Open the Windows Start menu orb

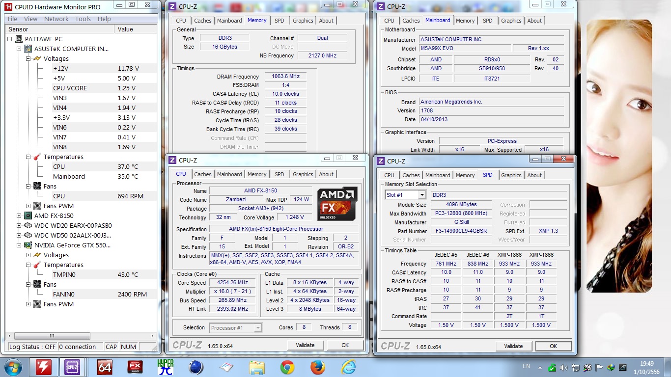coord(12,367)
